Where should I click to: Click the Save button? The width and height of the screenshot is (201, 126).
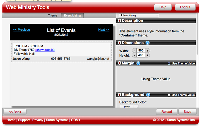pos(187,112)
